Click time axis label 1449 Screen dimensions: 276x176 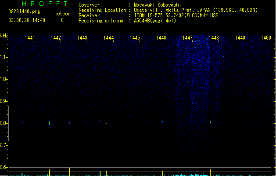[240, 38]
